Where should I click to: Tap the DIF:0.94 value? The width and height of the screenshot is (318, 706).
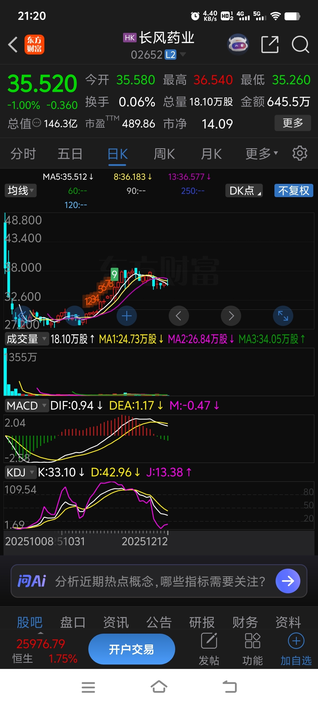(x=77, y=406)
